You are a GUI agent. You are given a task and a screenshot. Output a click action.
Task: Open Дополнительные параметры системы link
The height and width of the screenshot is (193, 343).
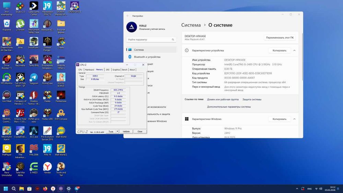coord(229,107)
